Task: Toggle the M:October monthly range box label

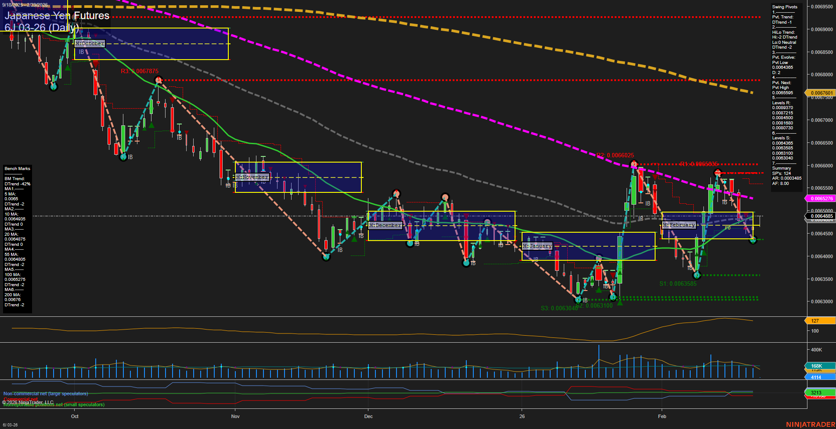Action: click(x=90, y=43)
